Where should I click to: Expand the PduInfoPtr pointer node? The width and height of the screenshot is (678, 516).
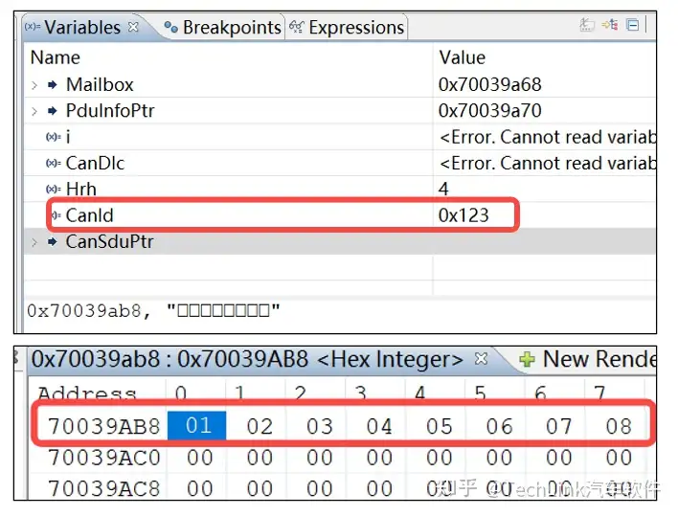coord(34,111)
